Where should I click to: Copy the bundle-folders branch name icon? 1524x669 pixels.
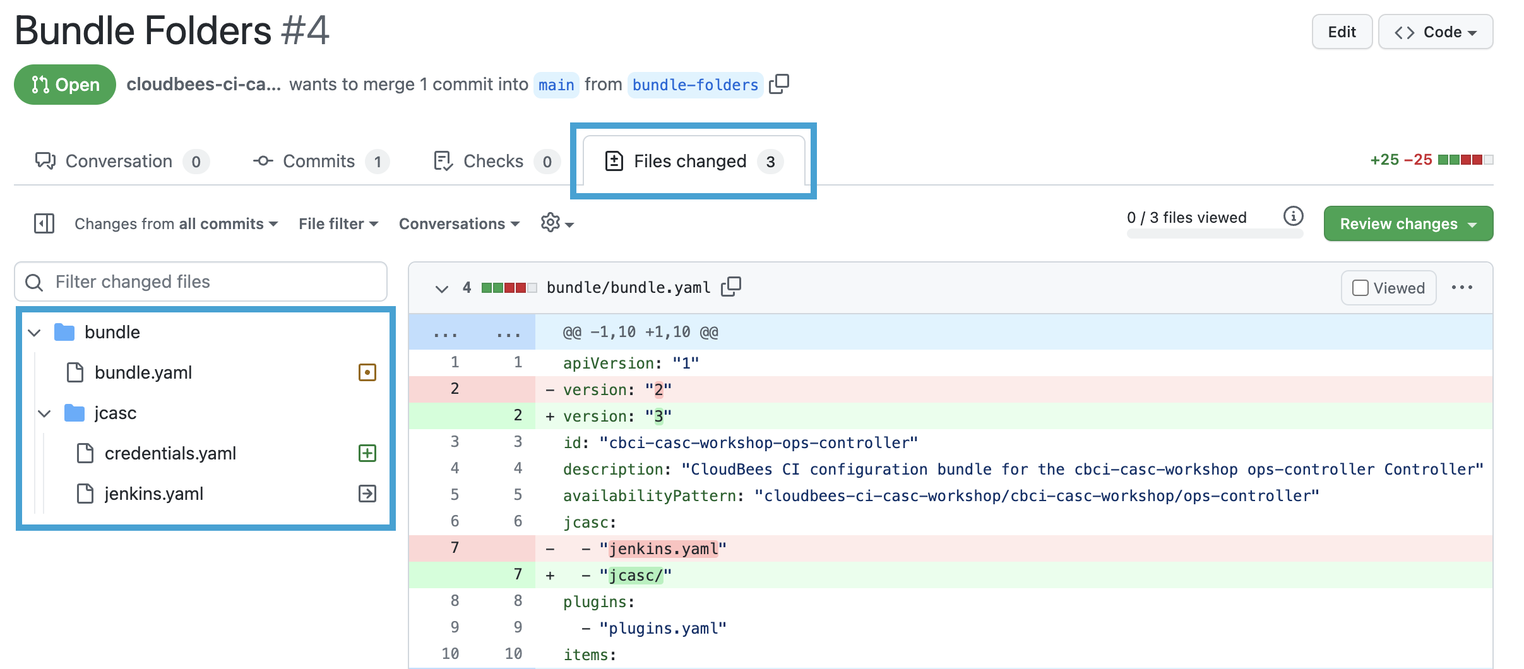coord(779,84)
